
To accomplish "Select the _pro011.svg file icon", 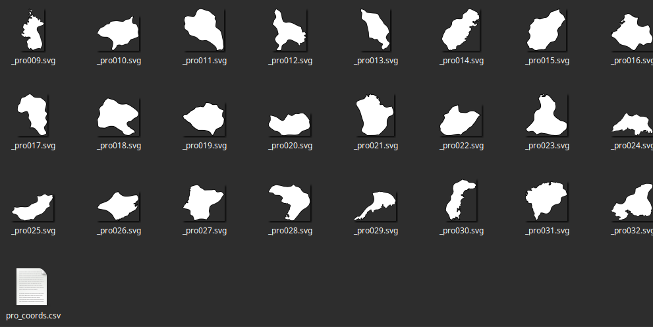I will 204,30.
